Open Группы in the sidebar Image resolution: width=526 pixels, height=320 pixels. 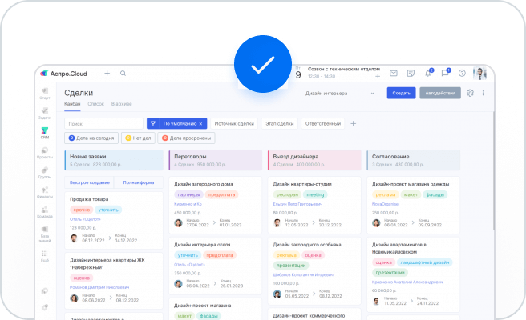pos(45,173)
